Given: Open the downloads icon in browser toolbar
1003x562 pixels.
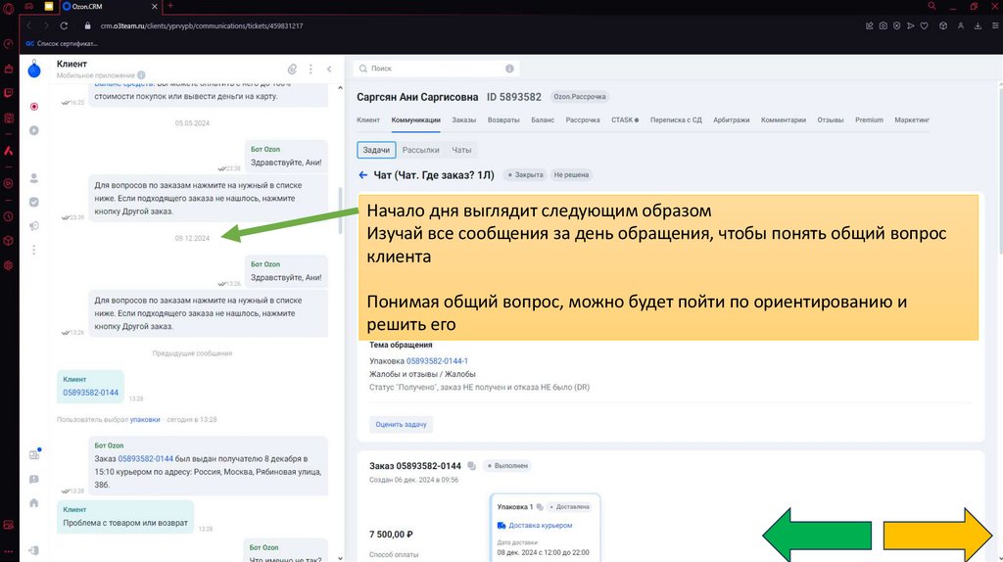Looking at the screenshot, I should coord(978,25).
